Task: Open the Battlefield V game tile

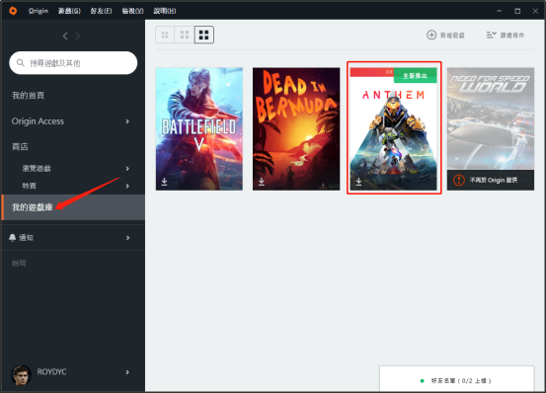Action: 199,128
